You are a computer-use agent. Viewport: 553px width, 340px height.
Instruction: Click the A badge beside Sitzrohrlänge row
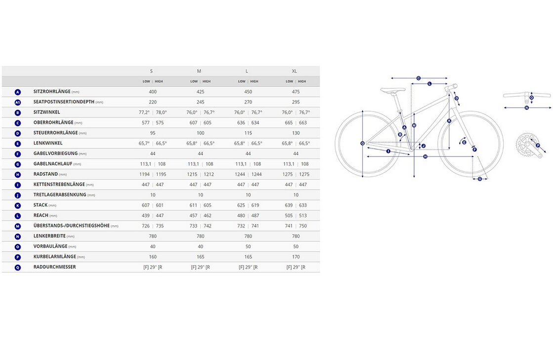tap(18, 92)
